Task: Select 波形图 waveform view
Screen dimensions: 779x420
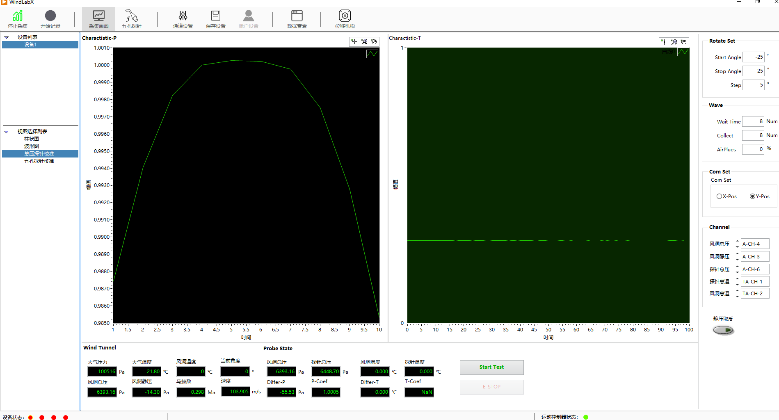Action: (x=32, y=146)
